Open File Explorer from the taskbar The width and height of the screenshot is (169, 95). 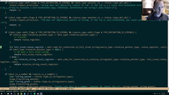pyautogui.click(x=8, y=94)
